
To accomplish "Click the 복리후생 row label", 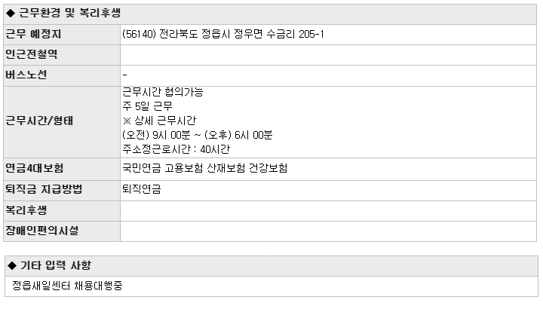I will [26, 210].
